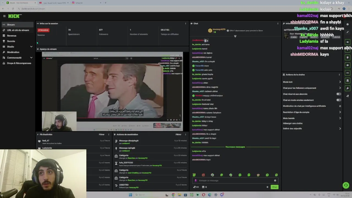The image size is (352, 198).
Task: Click the Arabic stream tag
Action: pyautogui.click(x=294, y=37)
